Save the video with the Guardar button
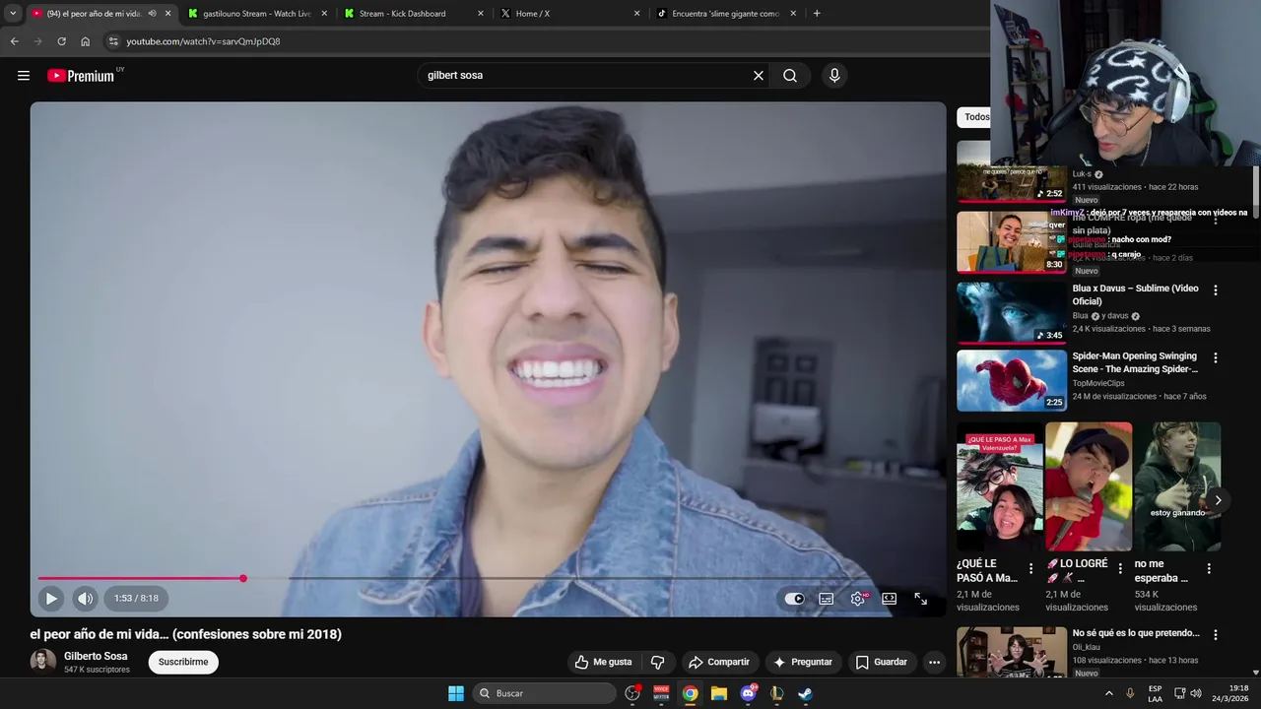 pyautogui.click(x=882, y=662)
